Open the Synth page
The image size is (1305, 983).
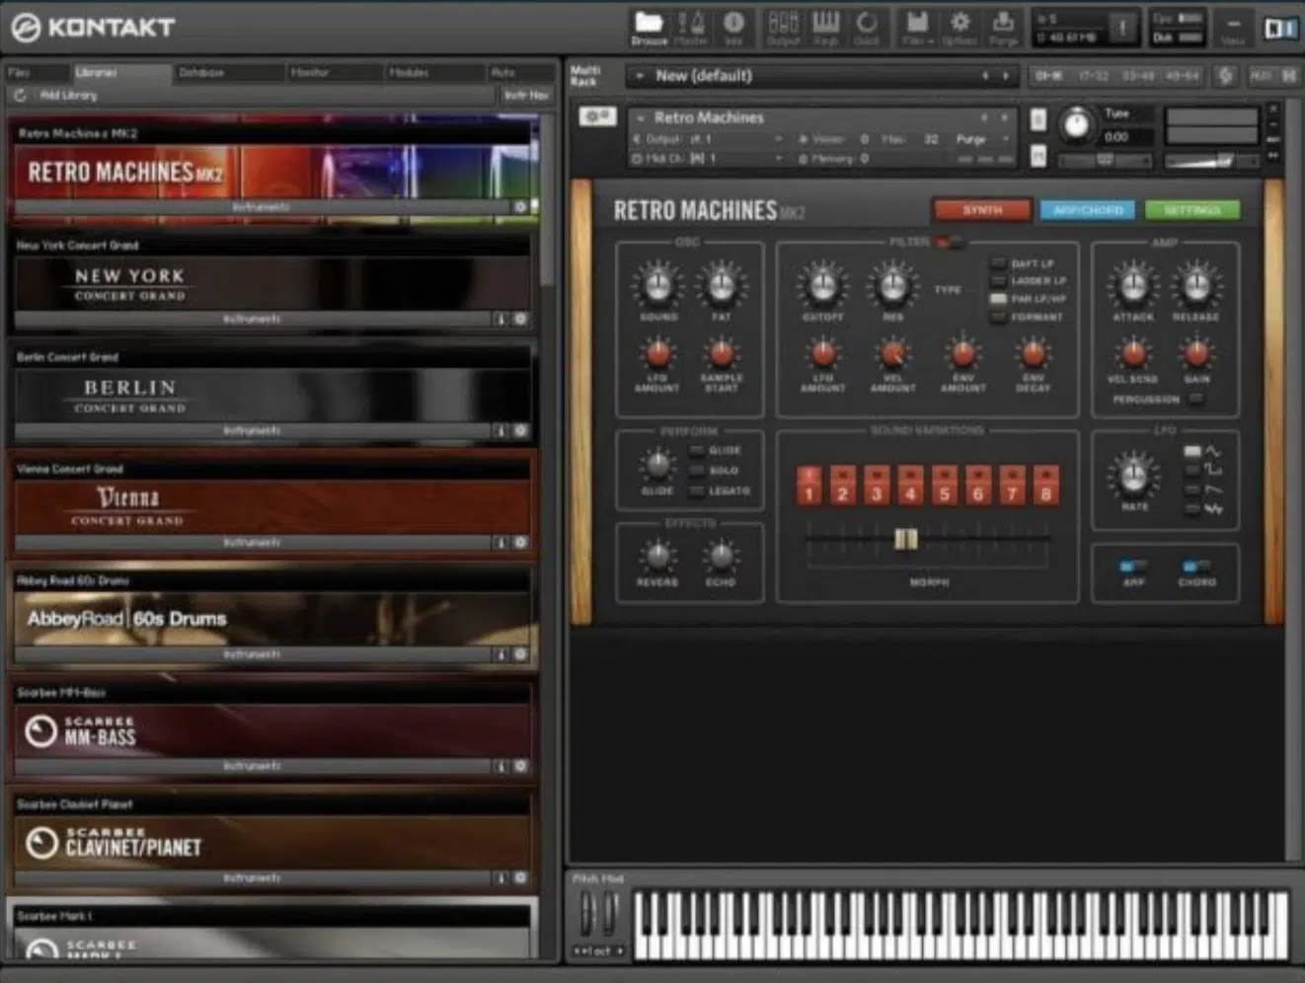point(982,210)
